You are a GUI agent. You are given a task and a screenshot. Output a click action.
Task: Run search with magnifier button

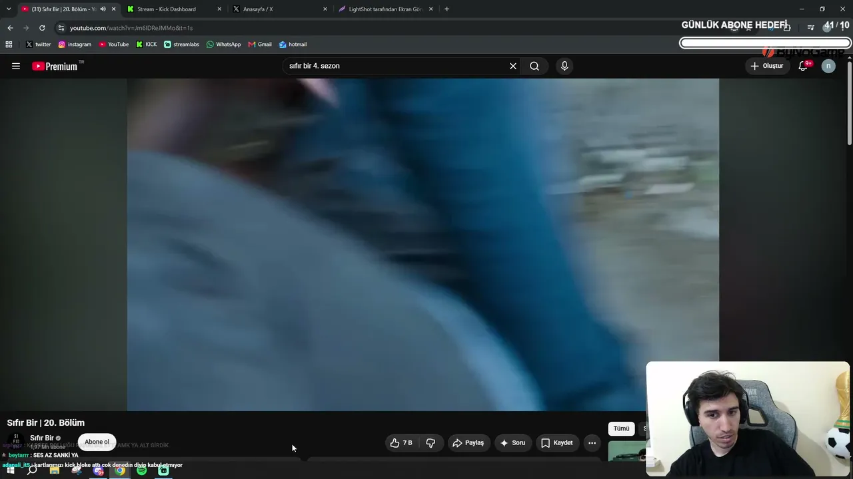[534, 66]
